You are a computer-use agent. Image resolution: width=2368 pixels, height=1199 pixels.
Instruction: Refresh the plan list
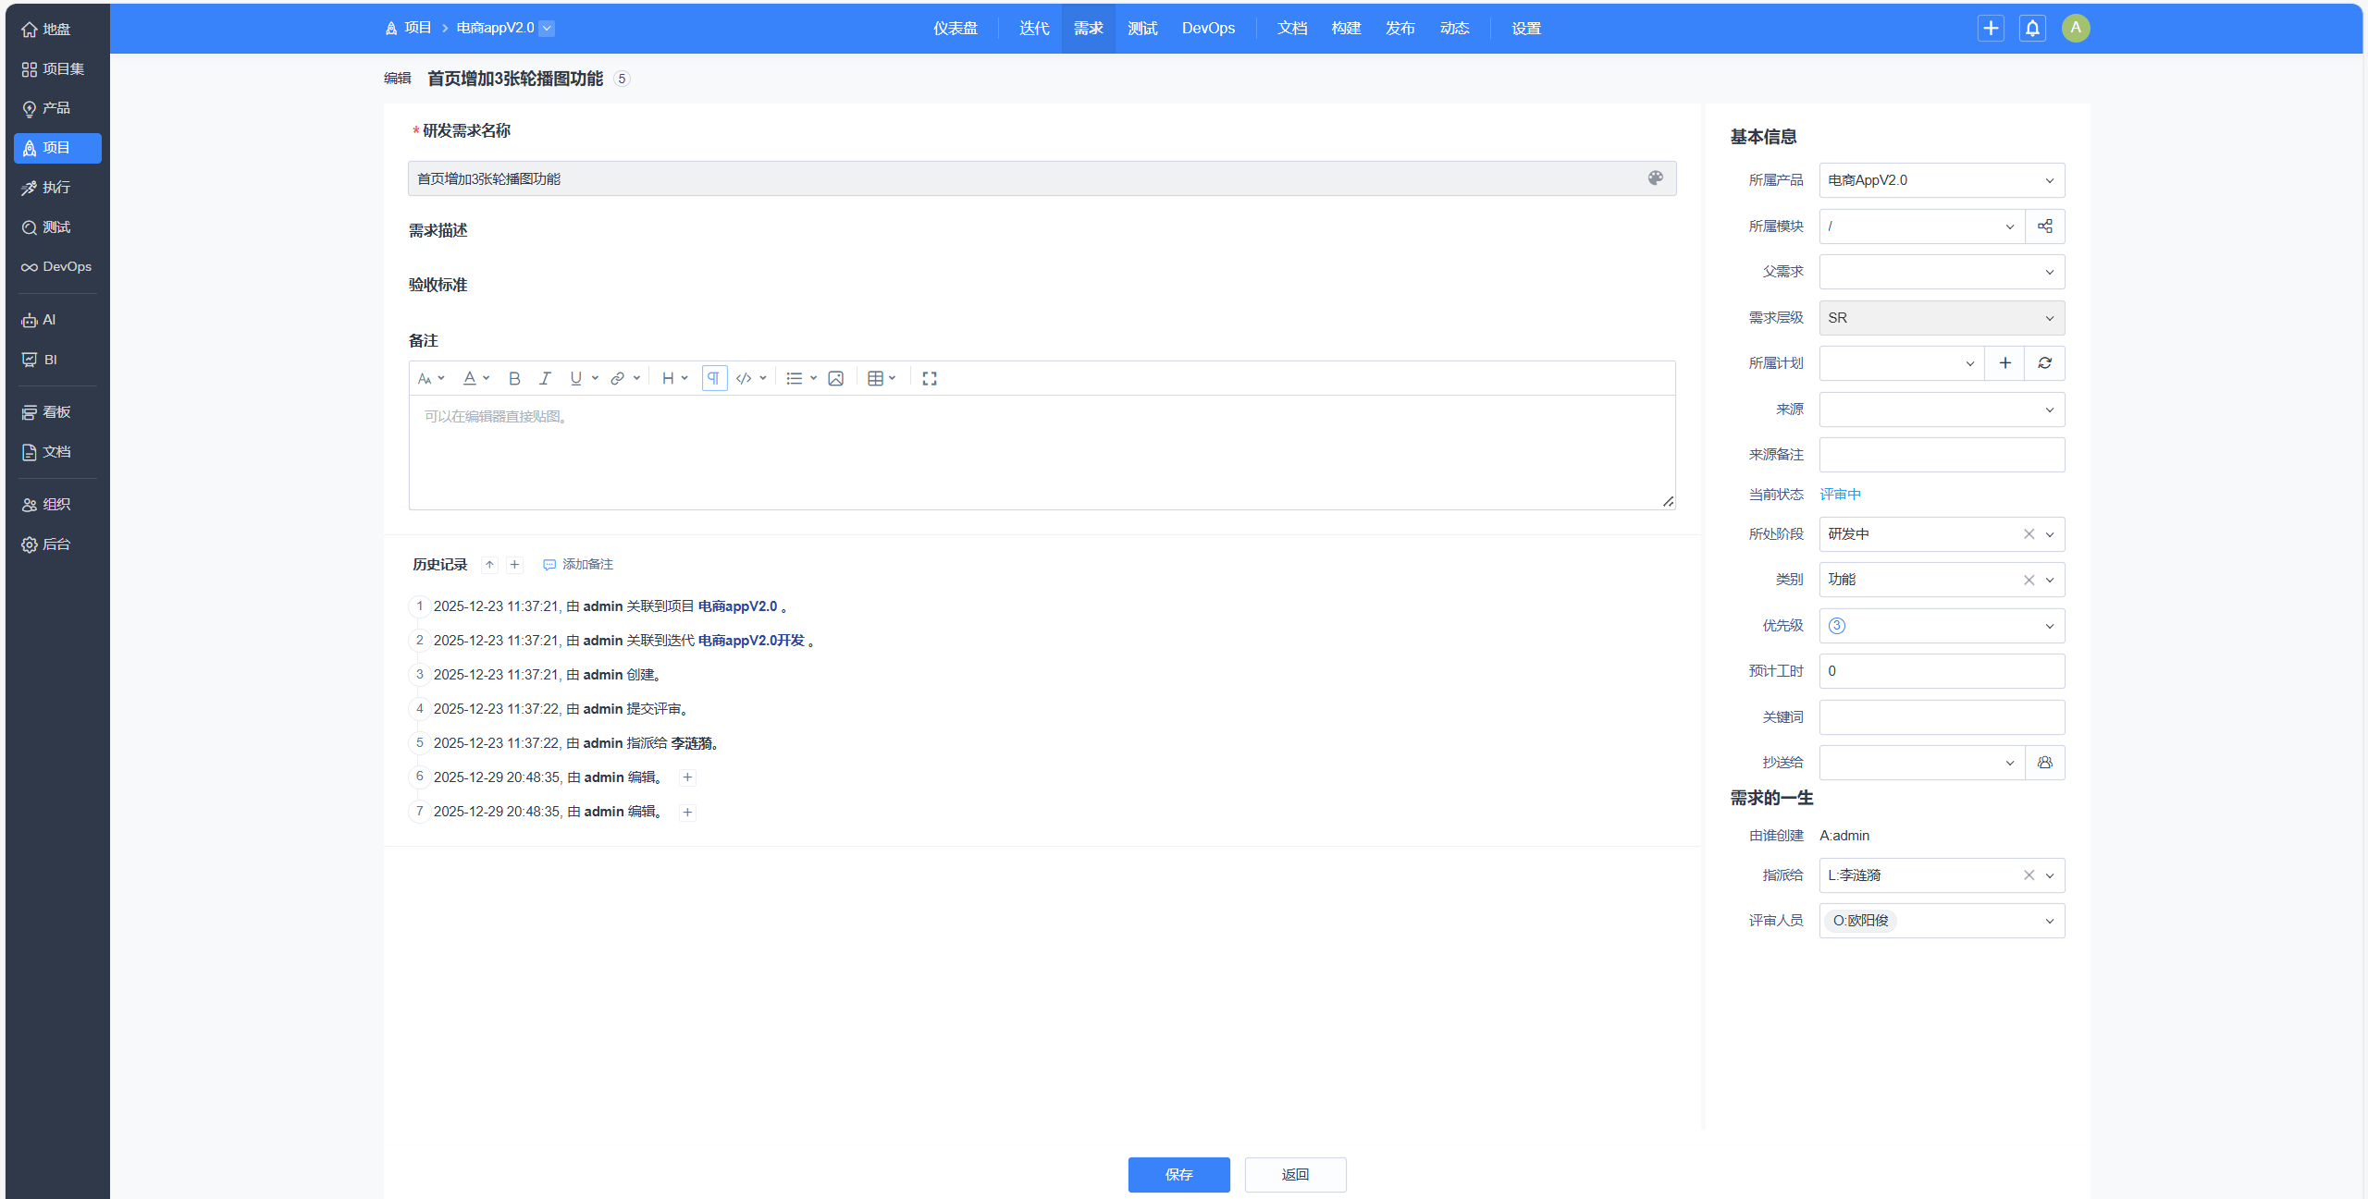pyautogui.click(x=2044, y=363)
